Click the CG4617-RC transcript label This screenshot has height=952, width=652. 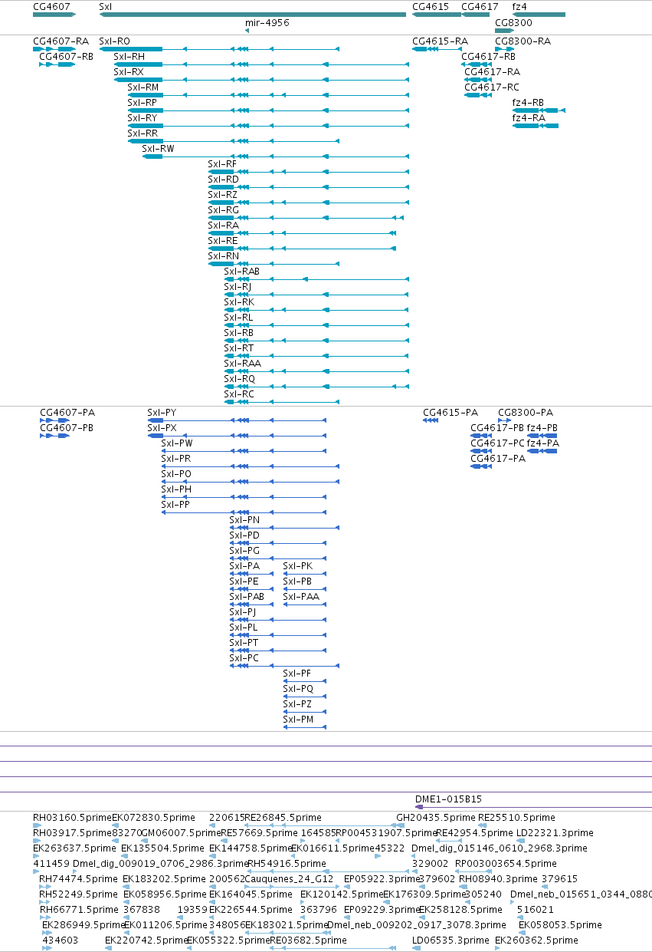492,87
